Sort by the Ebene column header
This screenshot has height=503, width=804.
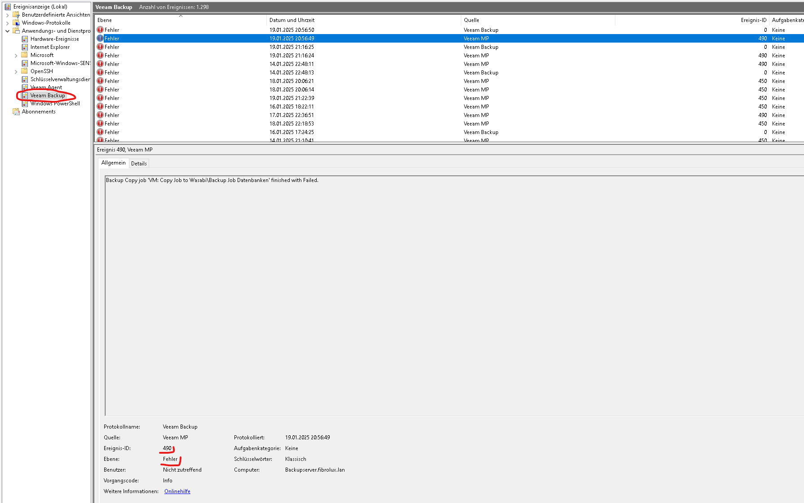tap(181, 20)
